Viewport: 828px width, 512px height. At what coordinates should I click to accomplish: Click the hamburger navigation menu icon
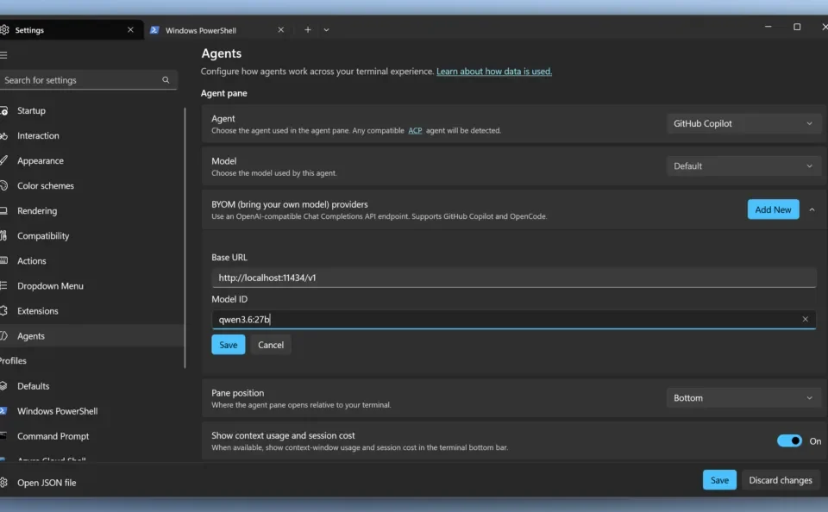coord(3,55)
